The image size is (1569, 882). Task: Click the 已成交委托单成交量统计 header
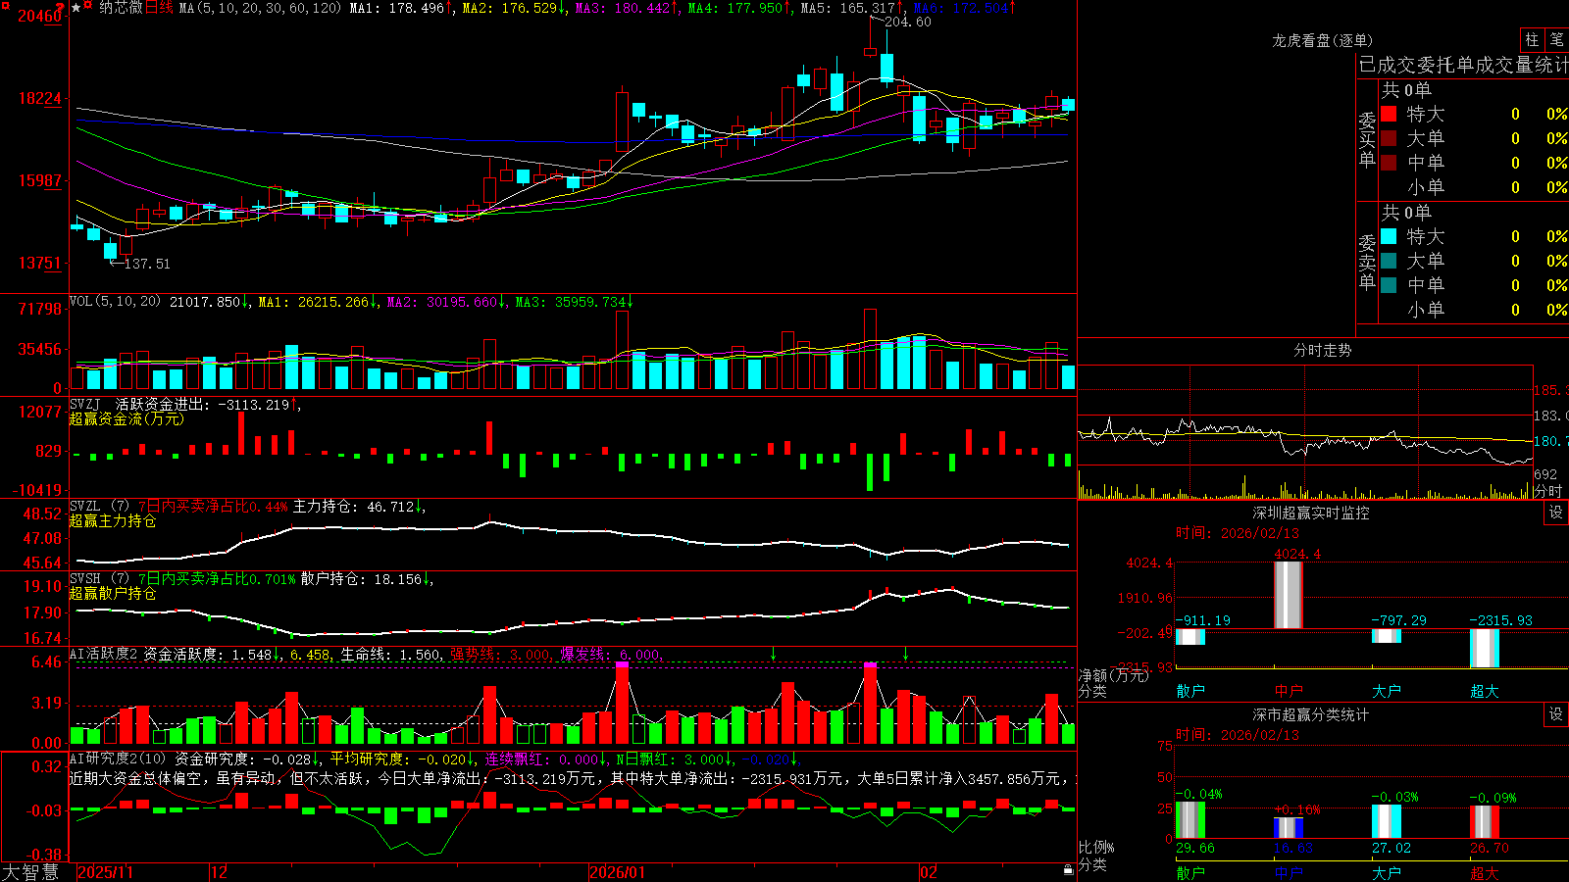click(1464, 65)
